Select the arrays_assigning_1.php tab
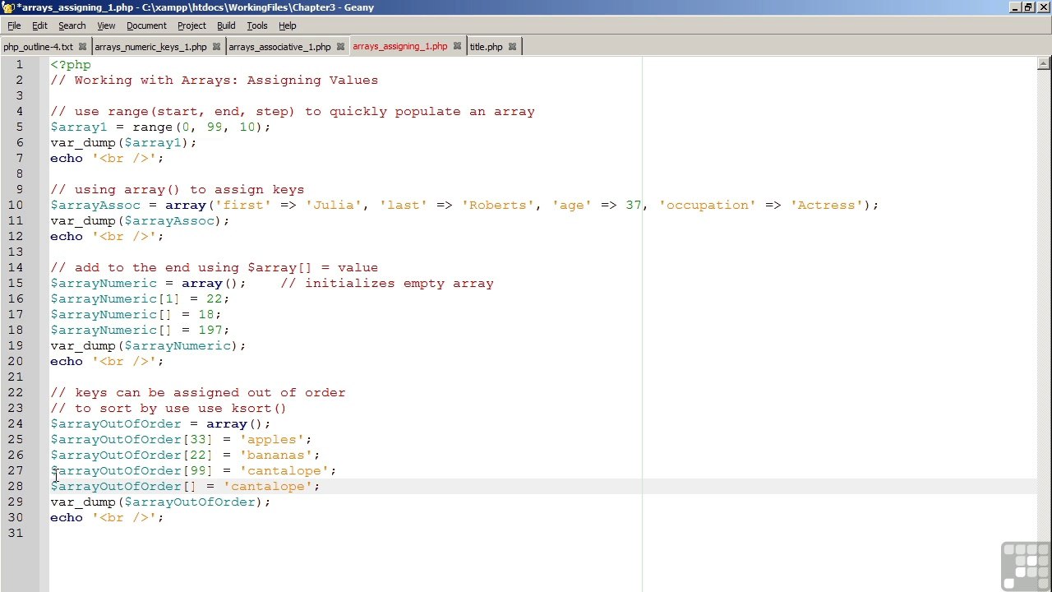 click(x=400, y=46)
